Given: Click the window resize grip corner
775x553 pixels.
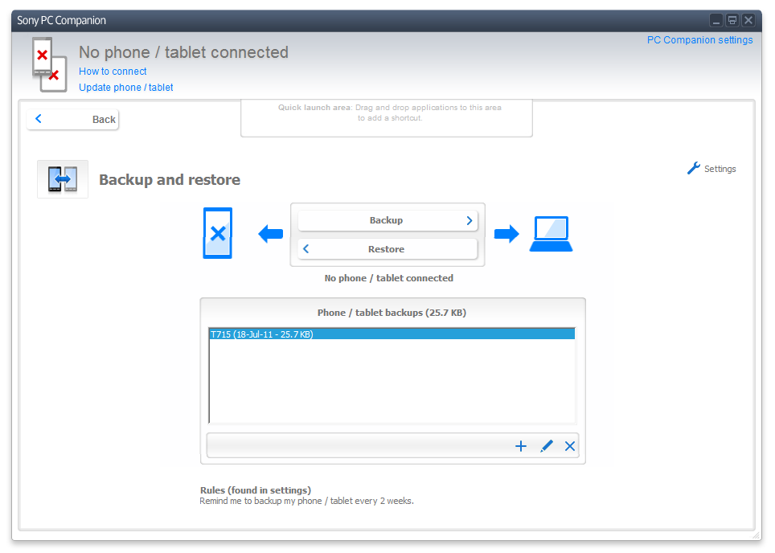Looking at the screenshot, I should tap(757, 535).
